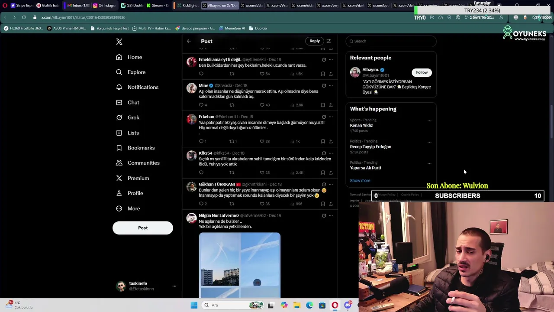Open Grok action on Gökhan TÜRKKANI's reply
Image resolution: width=554 pixels, height=312 pixels.
coord(324,184)
